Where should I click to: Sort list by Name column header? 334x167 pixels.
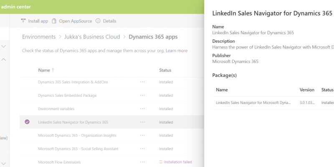(44, 70)
